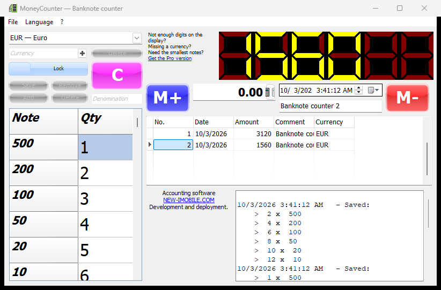Click the MoneyCounter app icon in title bar
This screenshot has width=441, height=290.
[13, 8]
